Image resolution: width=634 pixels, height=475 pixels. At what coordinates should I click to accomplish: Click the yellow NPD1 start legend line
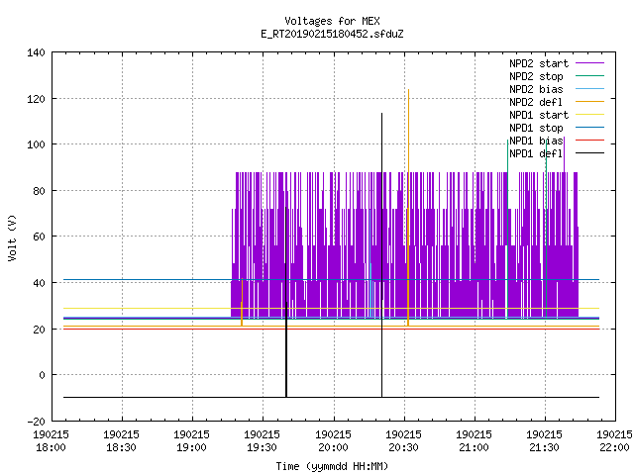tap(589, 115)
